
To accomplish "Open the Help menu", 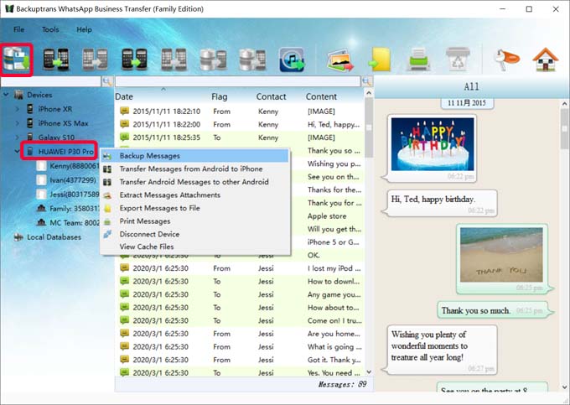I will [84, 29].
